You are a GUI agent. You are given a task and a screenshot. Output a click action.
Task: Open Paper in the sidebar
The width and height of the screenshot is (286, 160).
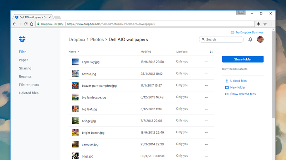[23, 60]
